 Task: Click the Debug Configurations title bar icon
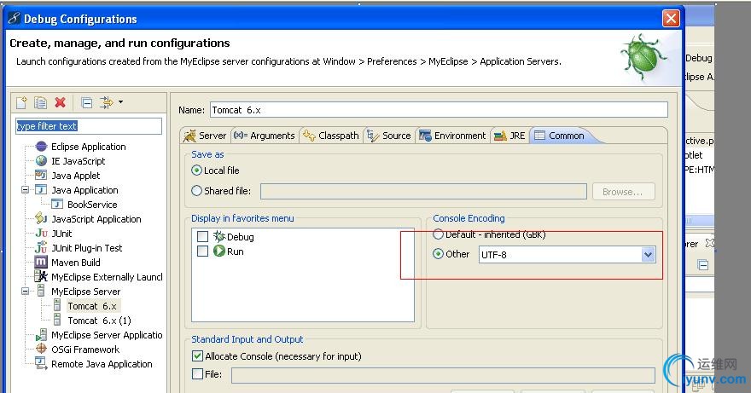point(15,18)
